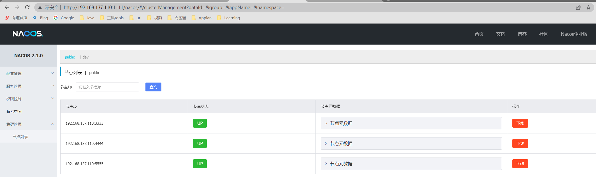Expand 节点元数据 for node 3333
Viewport: 596px width, 177px height.
pyautogui.click(x=411, y=123)
